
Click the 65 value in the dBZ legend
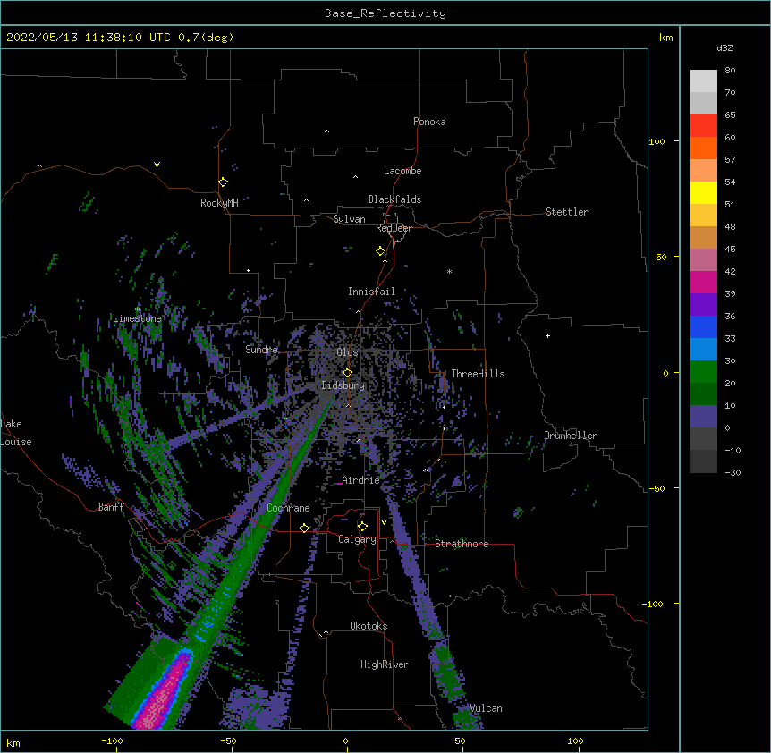pyautogui.click(x=730, y=115)
